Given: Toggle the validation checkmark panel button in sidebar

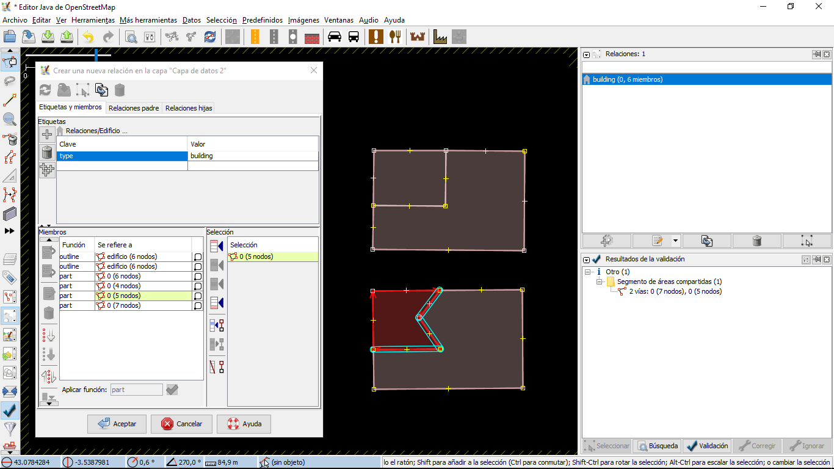Looking at the screenshot, I should coord(10,410).
